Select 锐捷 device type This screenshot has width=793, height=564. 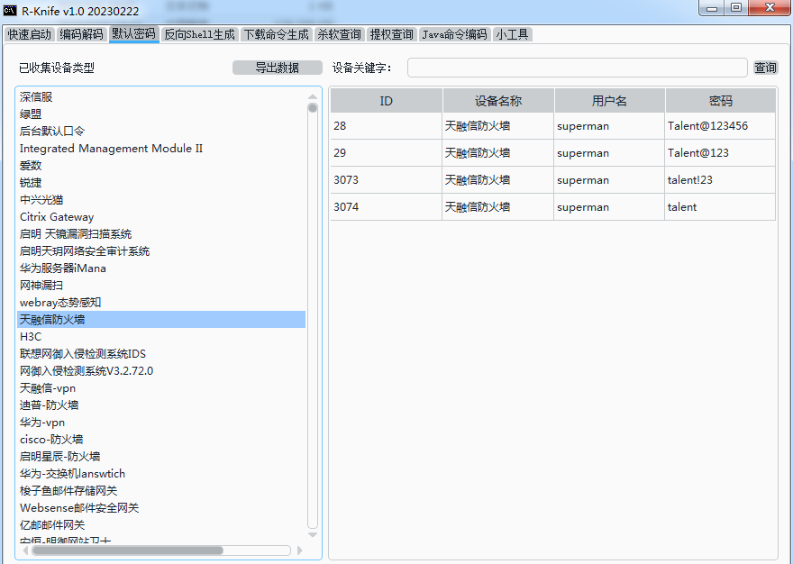(160, 183)
